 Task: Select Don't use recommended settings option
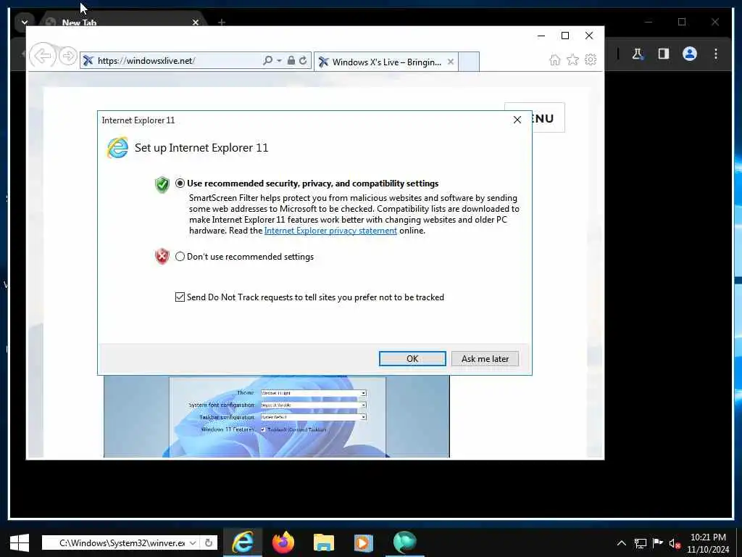tap(180, 257)
